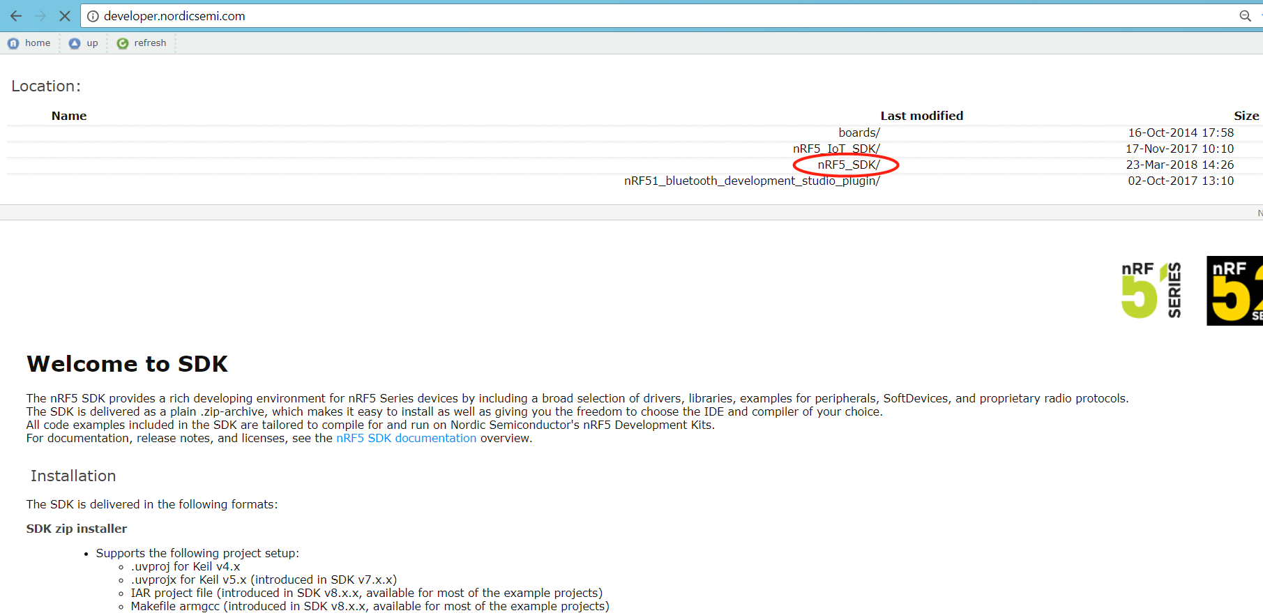Stop page loading with the X button
Screen dimensions: 1263x613
pyautogui.click(x=65, y=15)
